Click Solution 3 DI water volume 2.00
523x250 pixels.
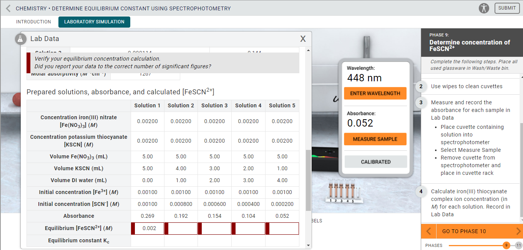tap(215, 180)
